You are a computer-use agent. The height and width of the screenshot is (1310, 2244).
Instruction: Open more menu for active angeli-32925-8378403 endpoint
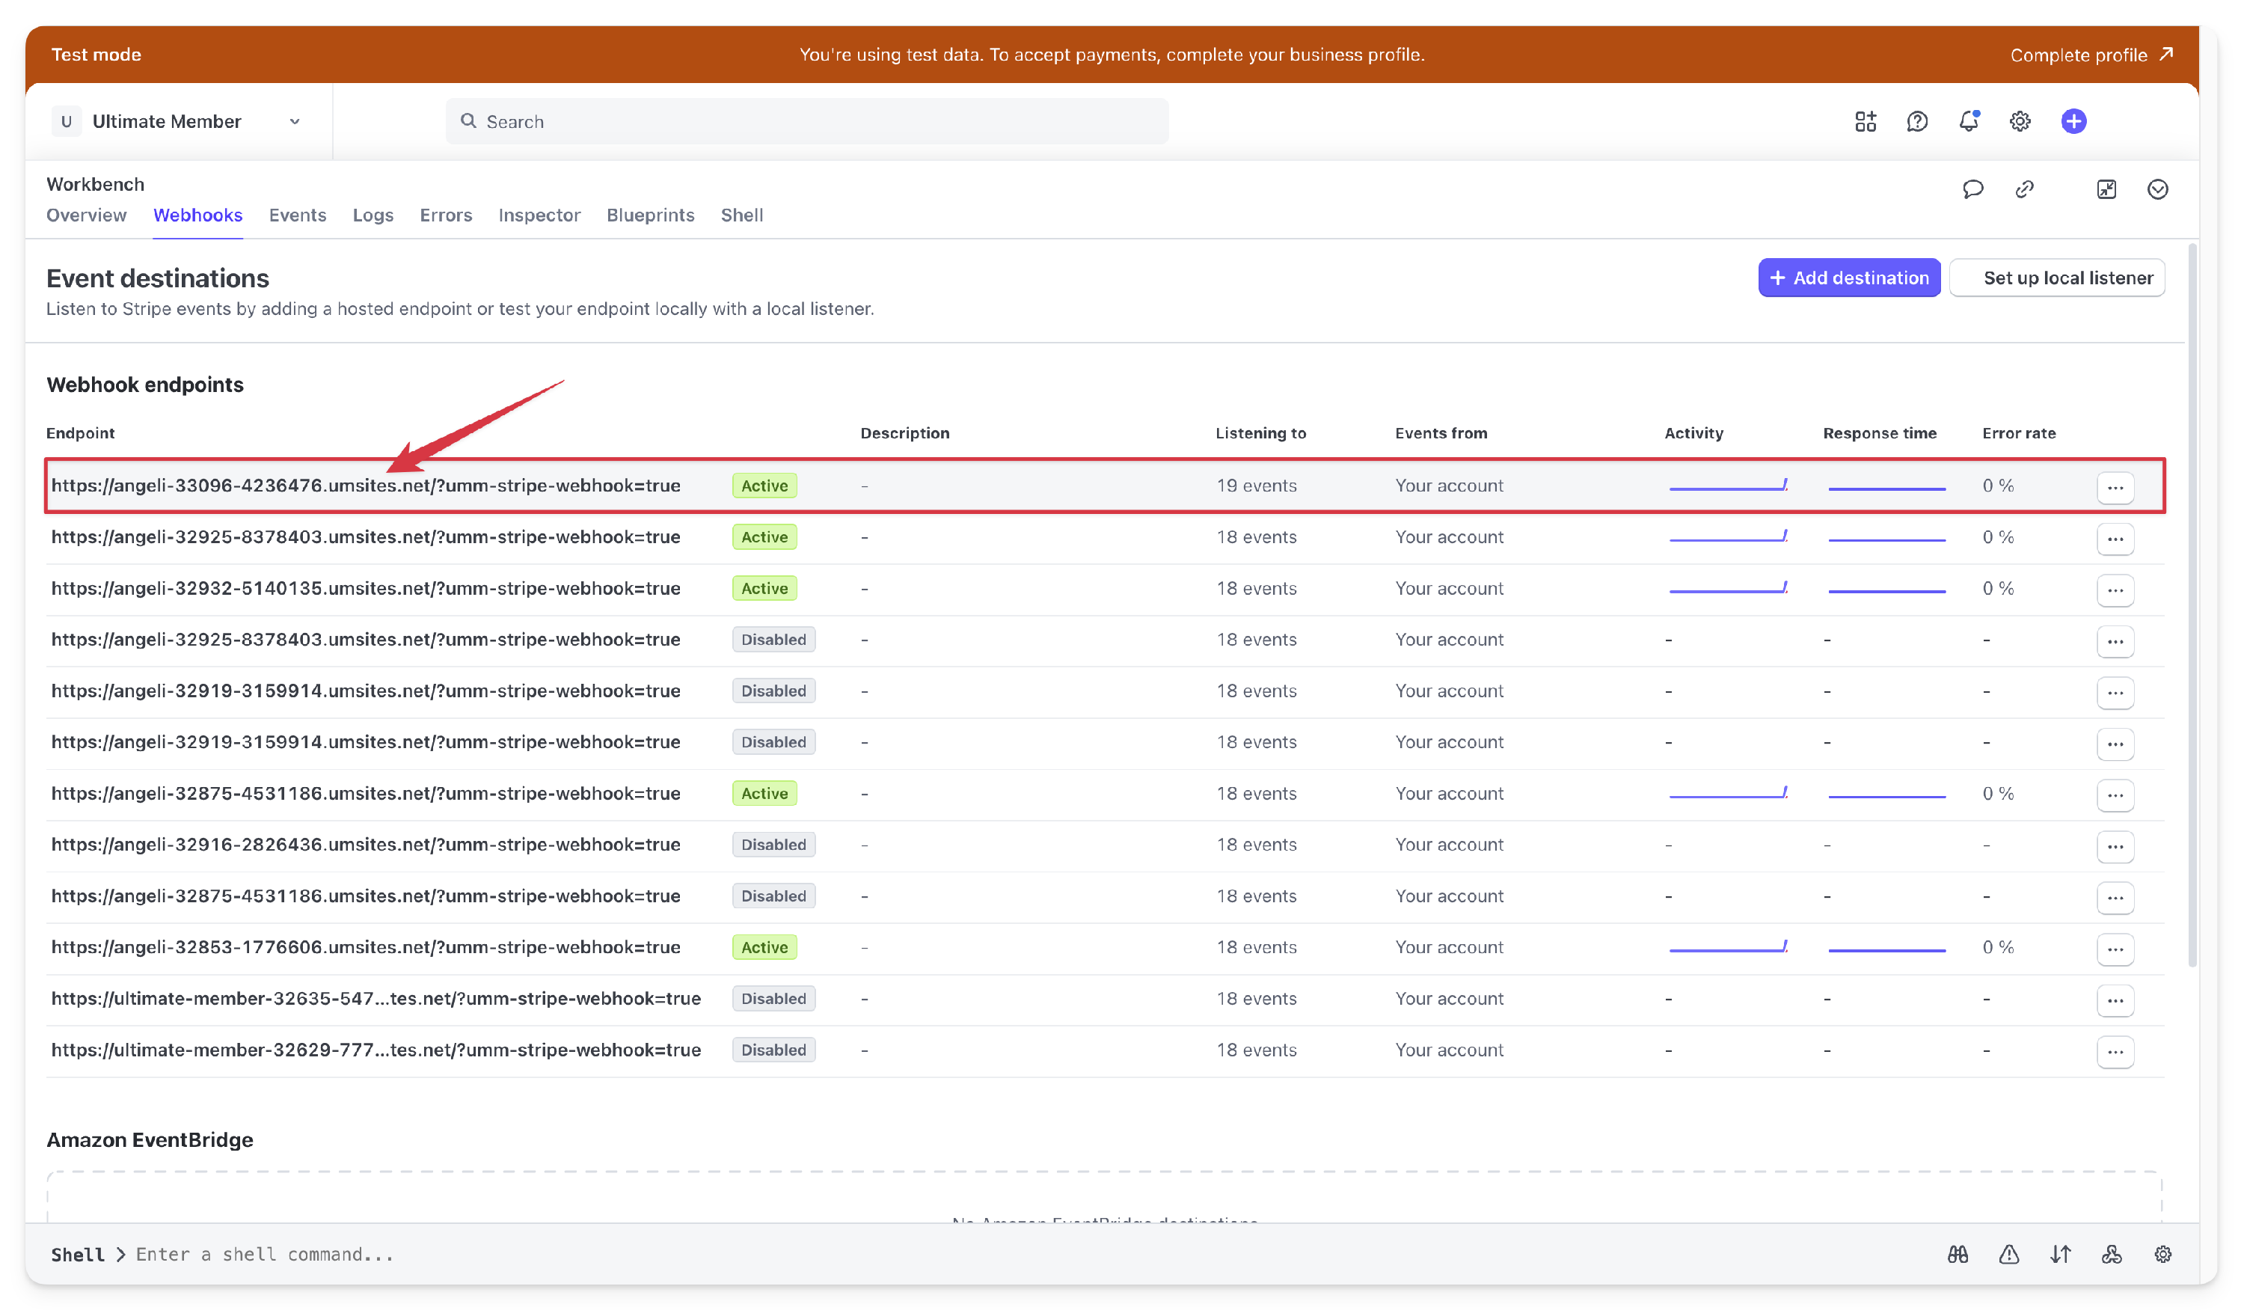coord(2115,539)
